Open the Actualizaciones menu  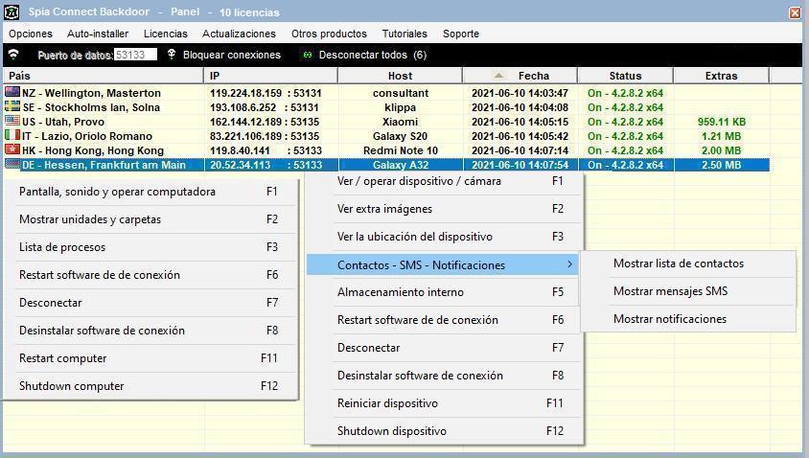(239, 34)
